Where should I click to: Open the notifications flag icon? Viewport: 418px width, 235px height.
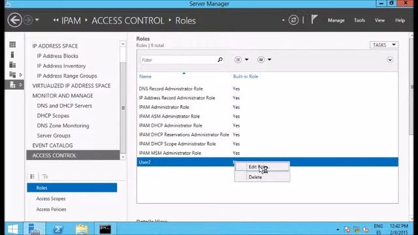[314, 20]
